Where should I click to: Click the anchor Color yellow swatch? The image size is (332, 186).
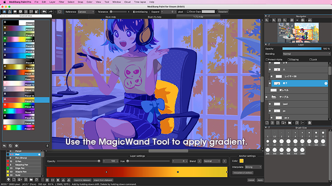tap(242, 161)
